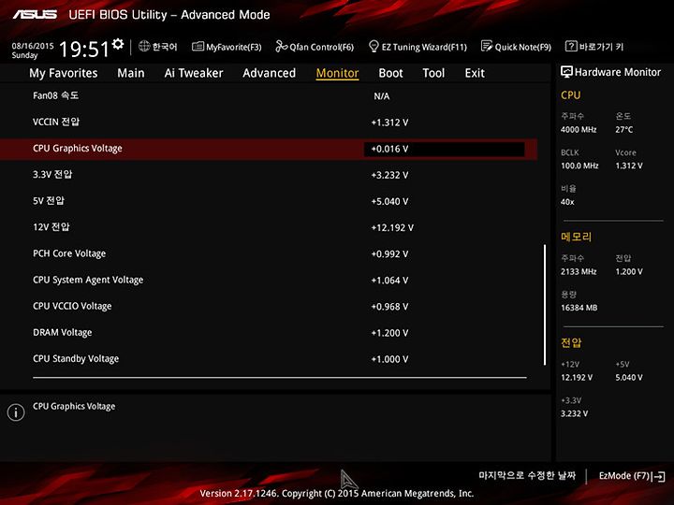Viewport: 674px width, 505px height.
Task: Click the 27°C CPU temperature
Action: (624, 130)
